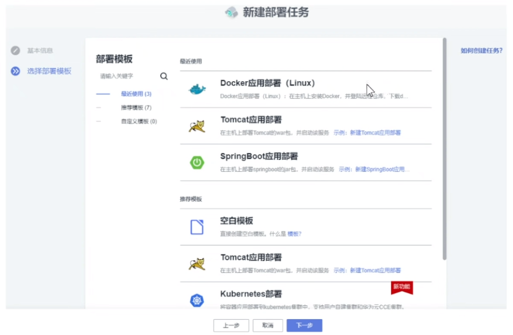The image size is (513, 335).
Task: Choose SpringBoot应用部署 template title
Action: (x=259, y=157)
